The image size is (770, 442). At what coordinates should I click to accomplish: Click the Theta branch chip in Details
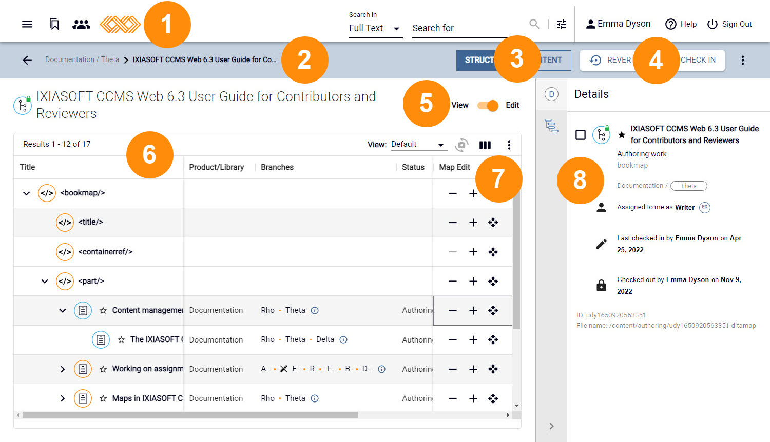pos(689,186)
